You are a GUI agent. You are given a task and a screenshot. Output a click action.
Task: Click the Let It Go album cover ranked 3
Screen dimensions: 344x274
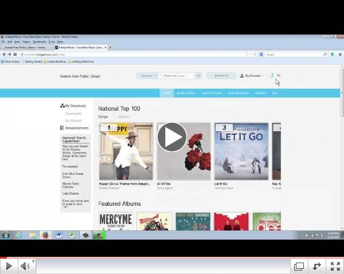(x=241, y=151)
